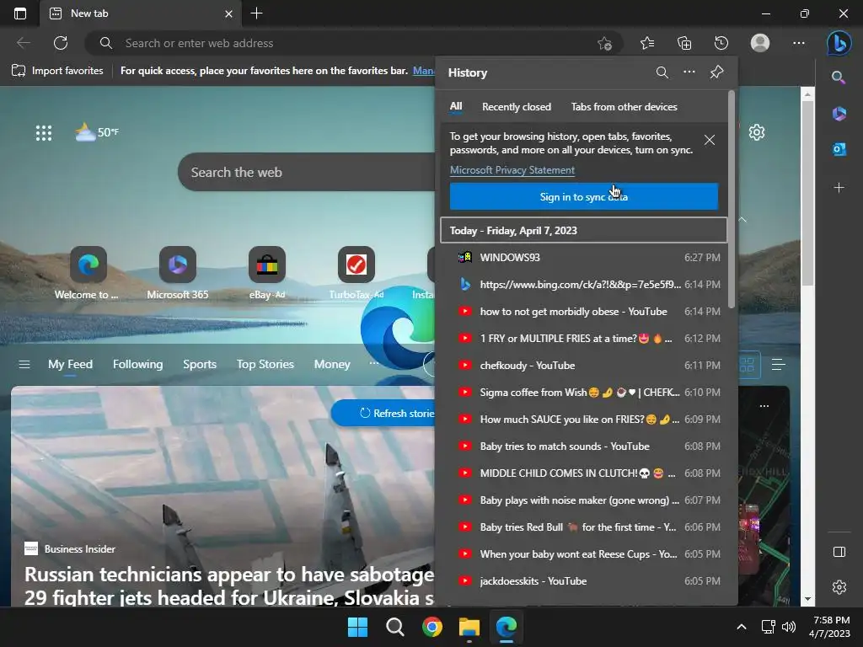Open Microsoft Privacy Statement link
The width and height of the screenshot is (863, 647).
pyautogui.click(x=512, y=170)
